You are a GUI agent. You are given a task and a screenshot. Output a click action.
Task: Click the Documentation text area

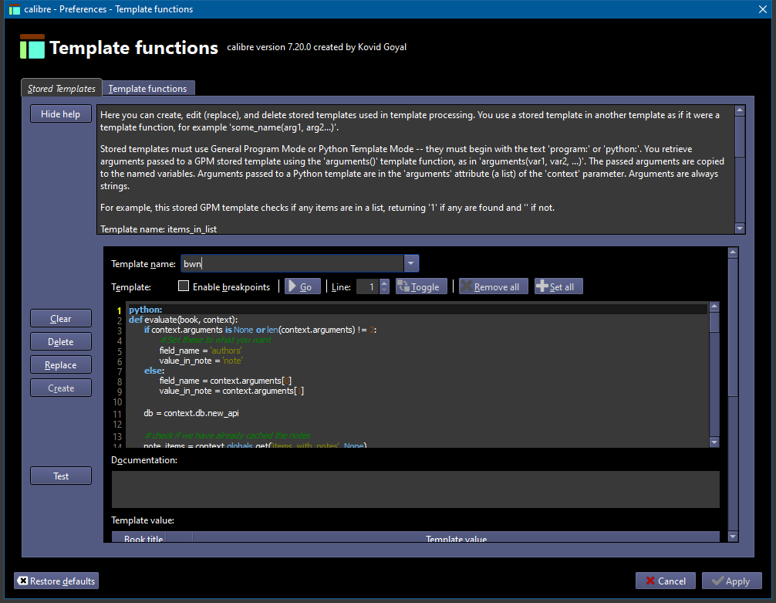click(415, 489)
